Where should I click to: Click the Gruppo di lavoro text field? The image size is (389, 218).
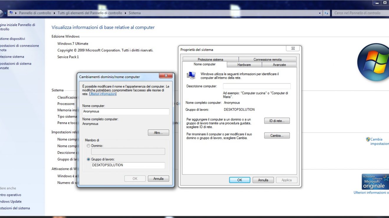[128, 165]
